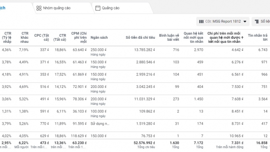This screenshot has height=152, width=270.
Task: Sort by CPC (Tất cả) column header
Action: [x=42, y=37]
